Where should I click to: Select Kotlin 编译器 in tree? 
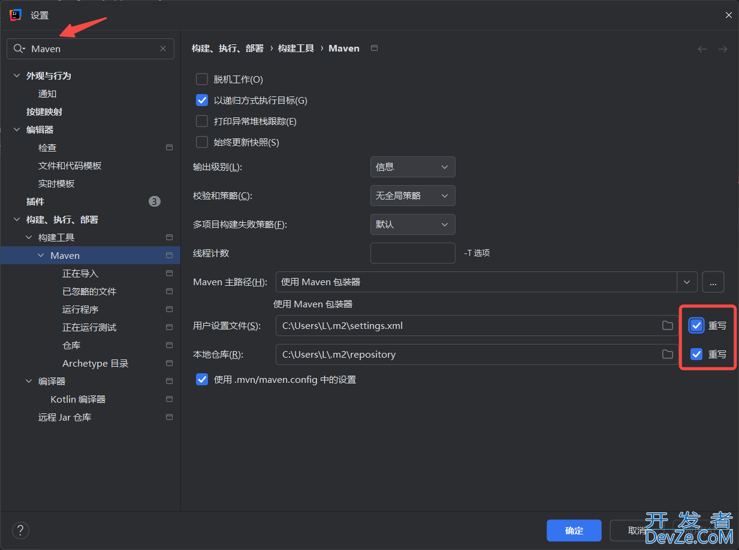pyautogui.click(x=78, y=399)
